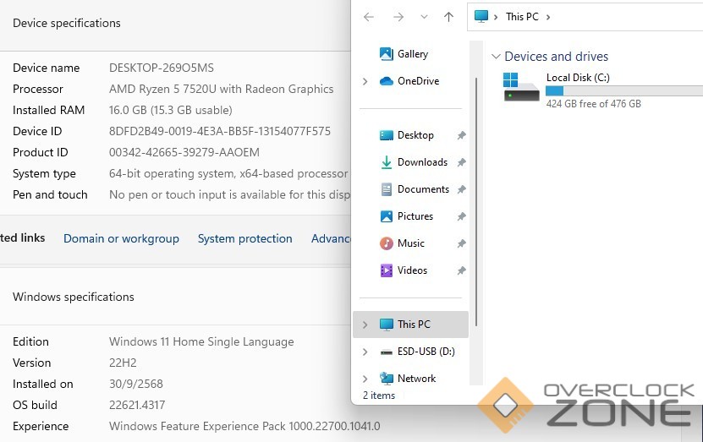The image size is (703, 442).
Task: Open the Videos folder
Action: pos(412,270)
